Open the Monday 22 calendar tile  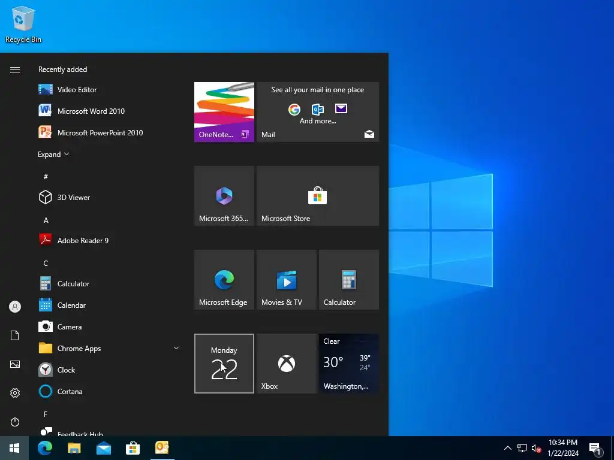point(224,364)
